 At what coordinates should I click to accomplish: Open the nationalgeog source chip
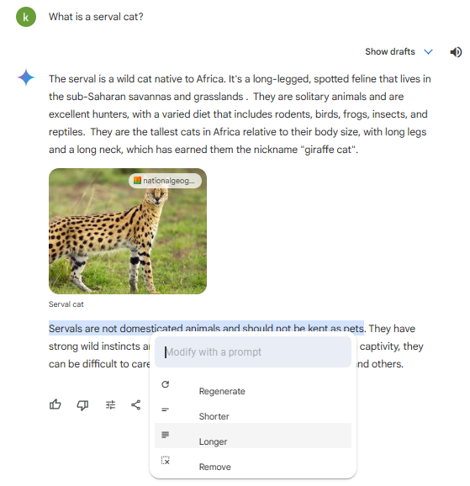(165, 181)
